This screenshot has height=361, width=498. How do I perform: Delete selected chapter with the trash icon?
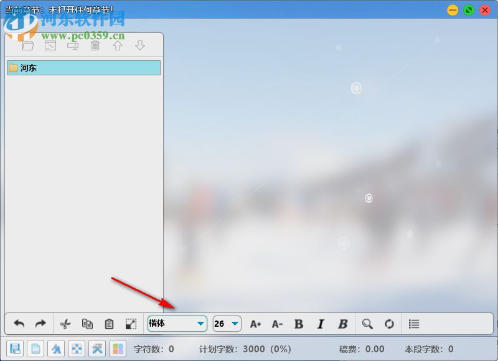[x=95, y=45]
